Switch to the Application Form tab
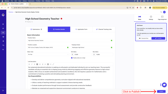The height and width of the screenshot is (94, 168). click(x=81, y=29)
